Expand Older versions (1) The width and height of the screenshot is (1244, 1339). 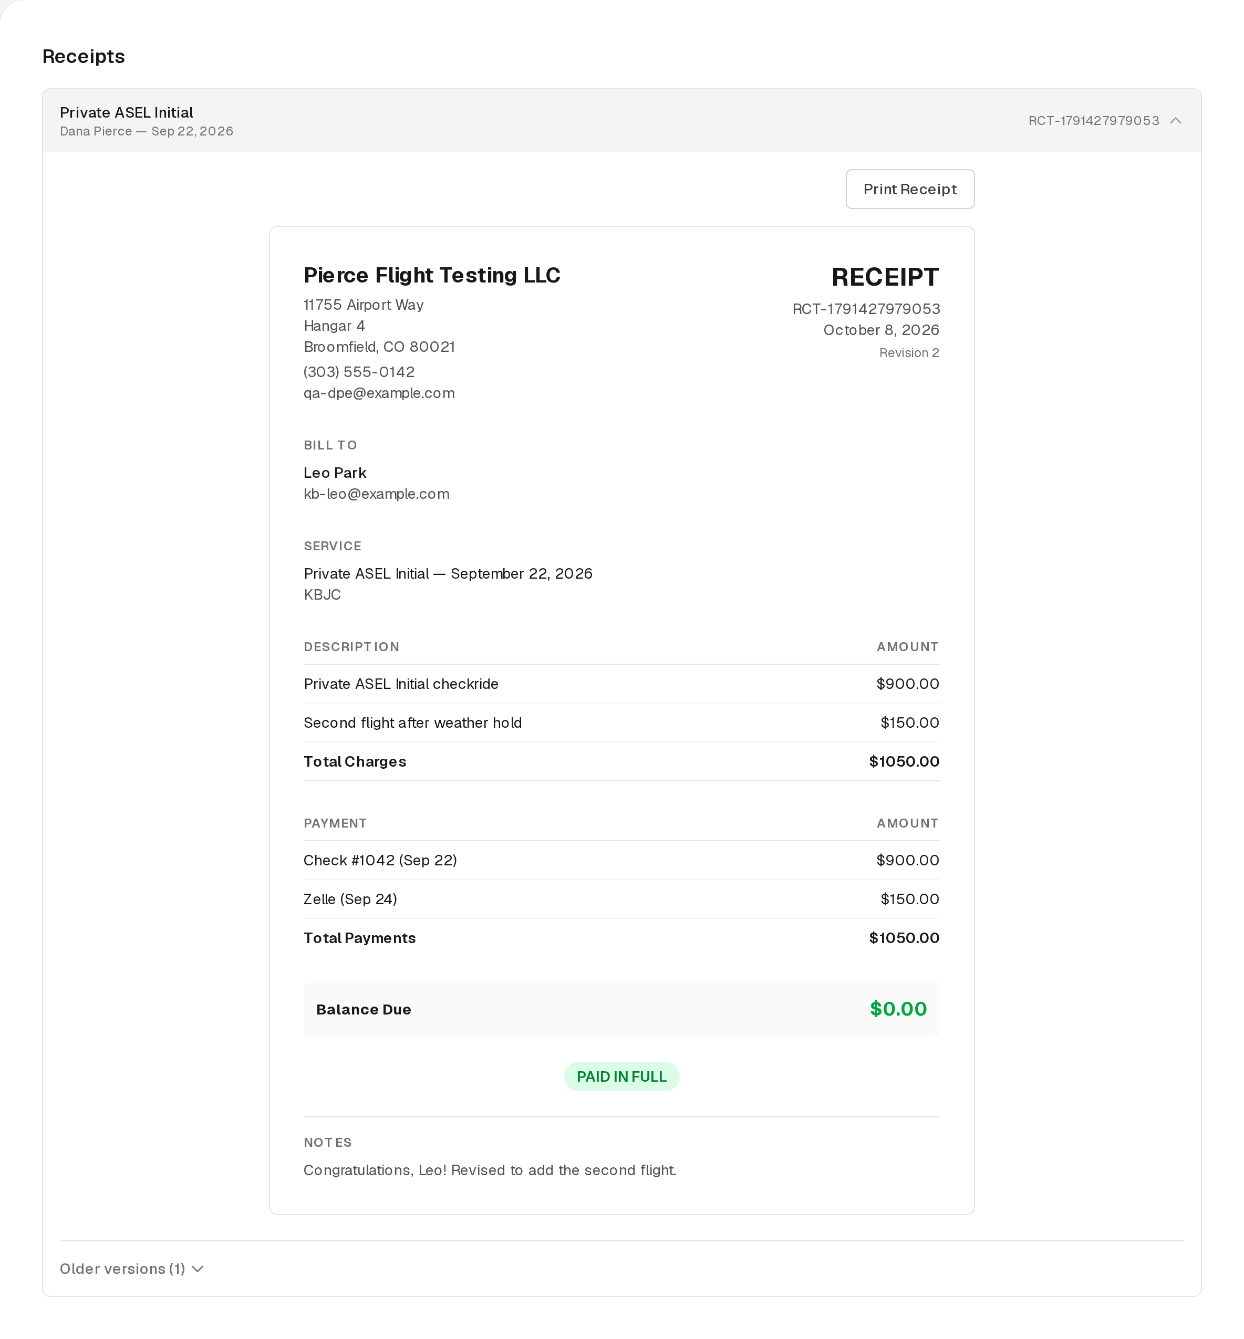[x=131, y=1268]
